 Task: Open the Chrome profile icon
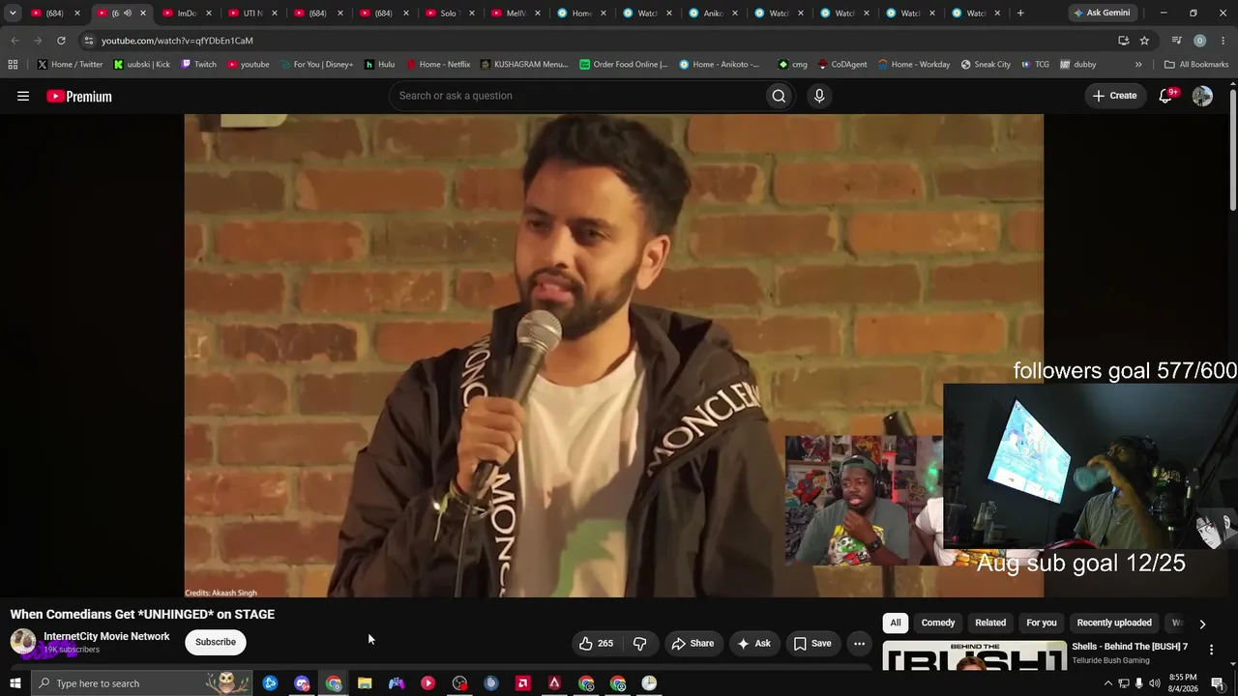click(x=1199, y=41)
